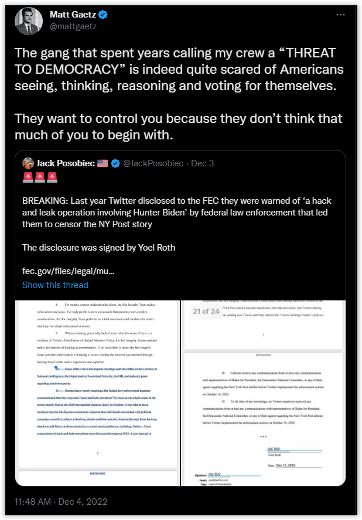Image resolution: width=362 pixels, height=520 pixels.
Task: Click the quoted tweet's BREAKING text body
Action: [x=176, y=211]
